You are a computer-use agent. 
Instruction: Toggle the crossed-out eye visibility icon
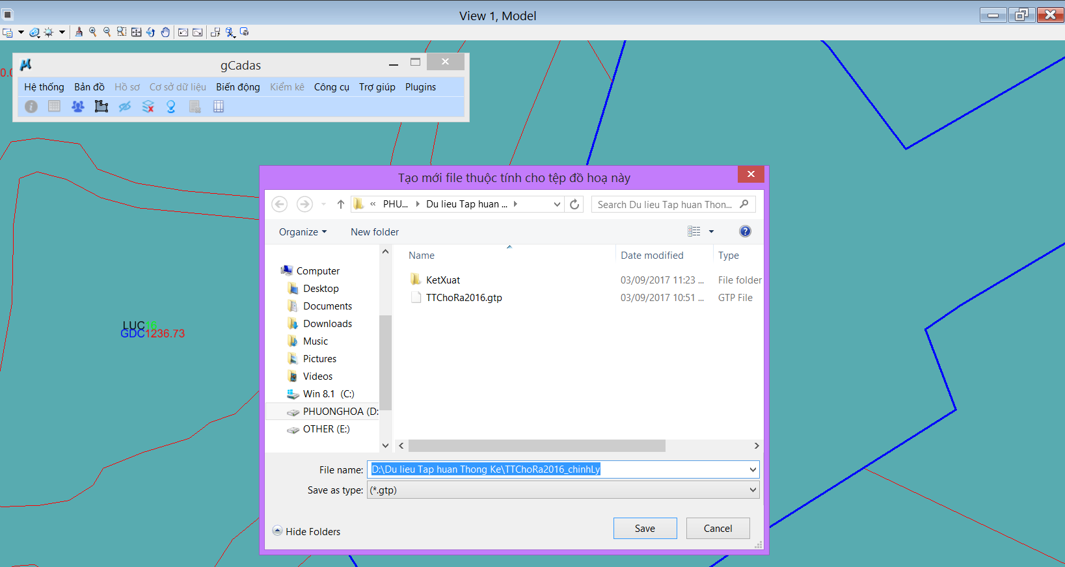pos(125,107)
